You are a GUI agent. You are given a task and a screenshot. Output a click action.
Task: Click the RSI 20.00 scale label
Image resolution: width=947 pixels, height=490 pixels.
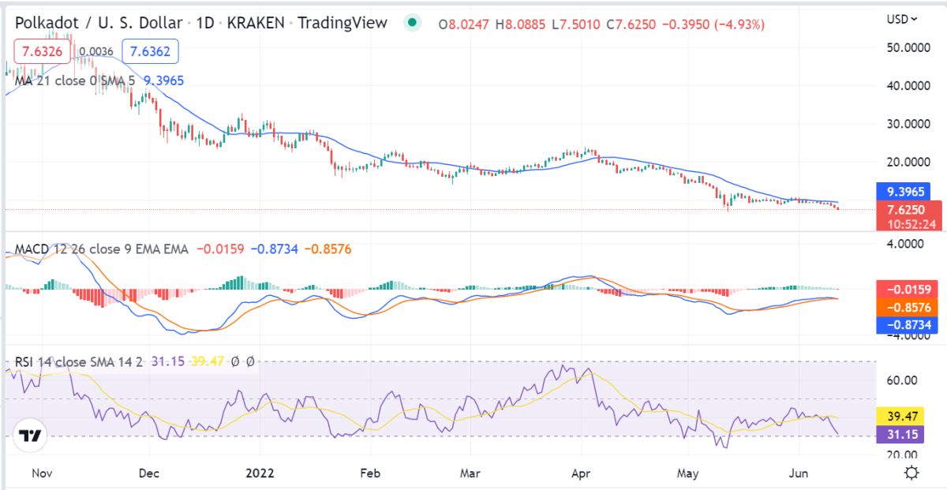pyautogui.click(x=902, y=455)
